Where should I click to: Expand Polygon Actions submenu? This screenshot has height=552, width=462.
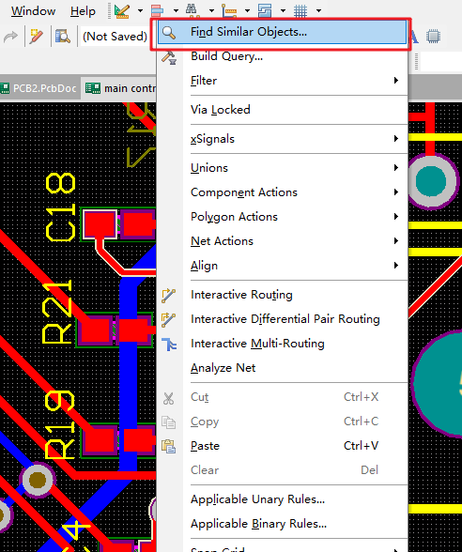(282, 217)
